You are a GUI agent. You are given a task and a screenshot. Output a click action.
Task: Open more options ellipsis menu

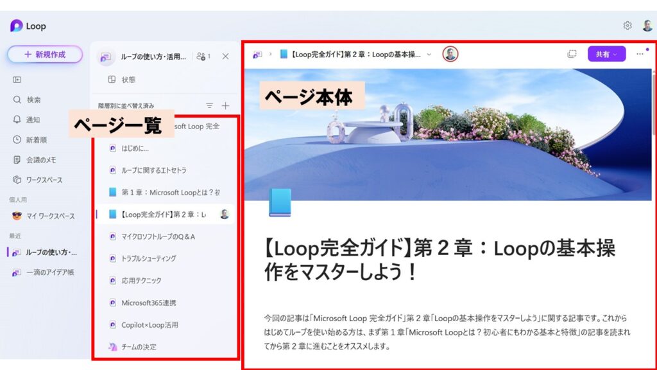coord(640,54)
